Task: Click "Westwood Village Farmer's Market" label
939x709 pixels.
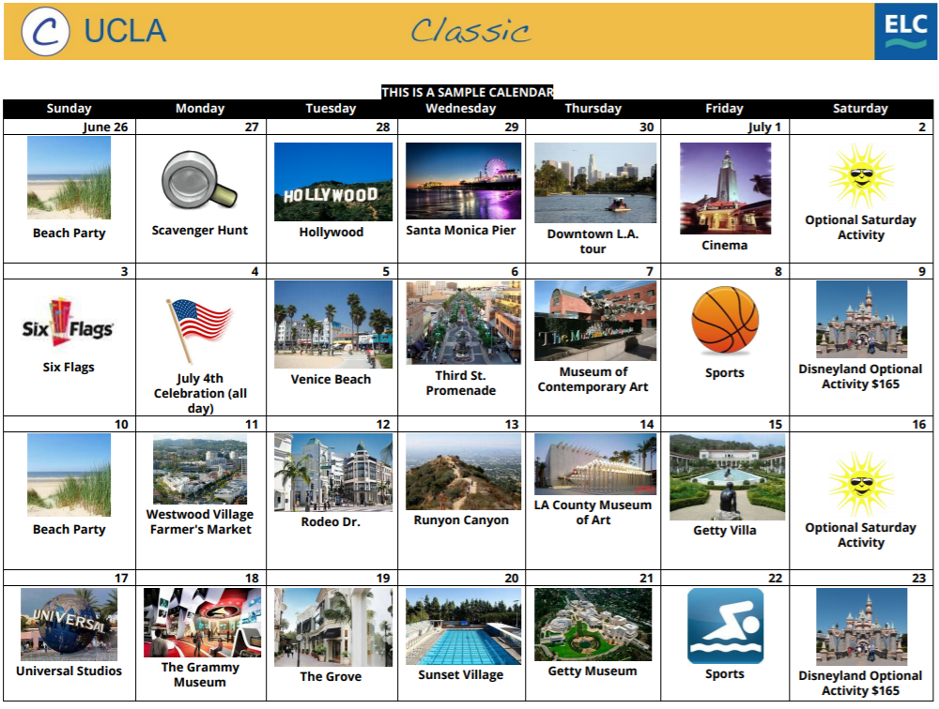Action: 200,521
